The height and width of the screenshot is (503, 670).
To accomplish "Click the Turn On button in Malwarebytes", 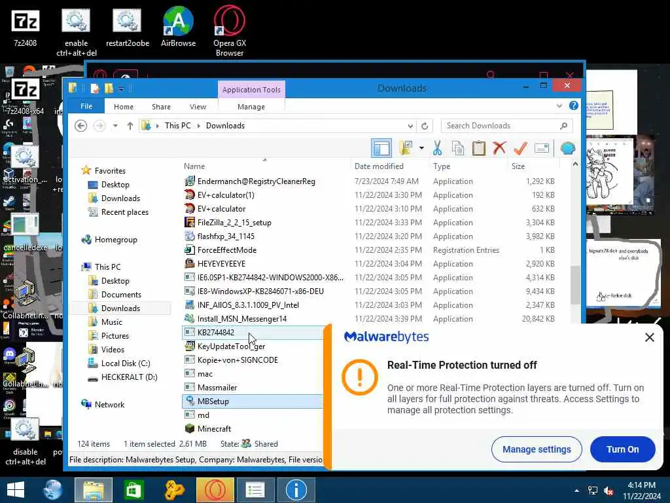I will pos(623,449).
